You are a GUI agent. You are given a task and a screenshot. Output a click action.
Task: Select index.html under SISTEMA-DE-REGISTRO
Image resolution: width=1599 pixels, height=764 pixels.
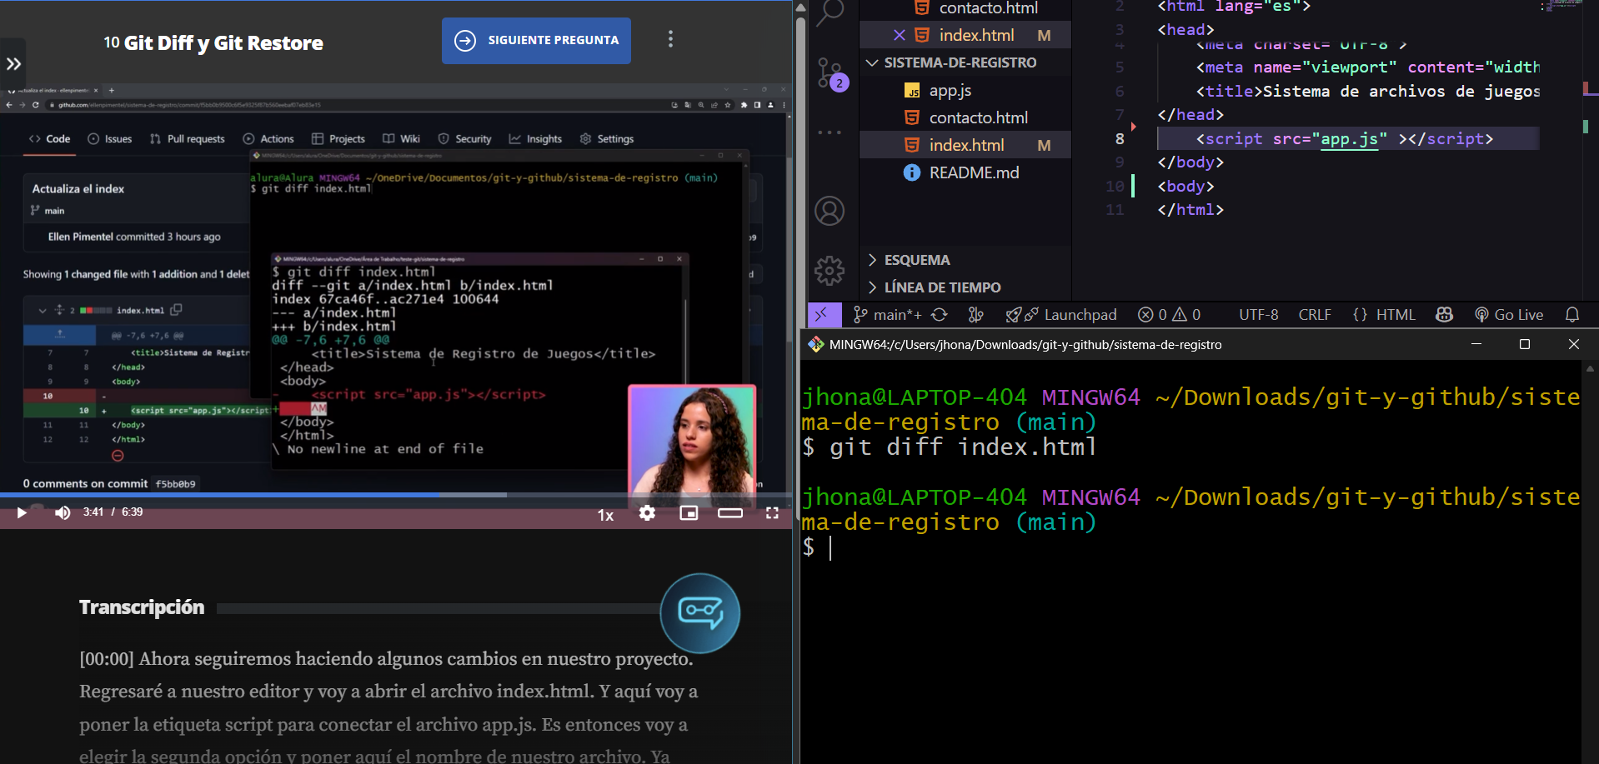tap(965, 145)
